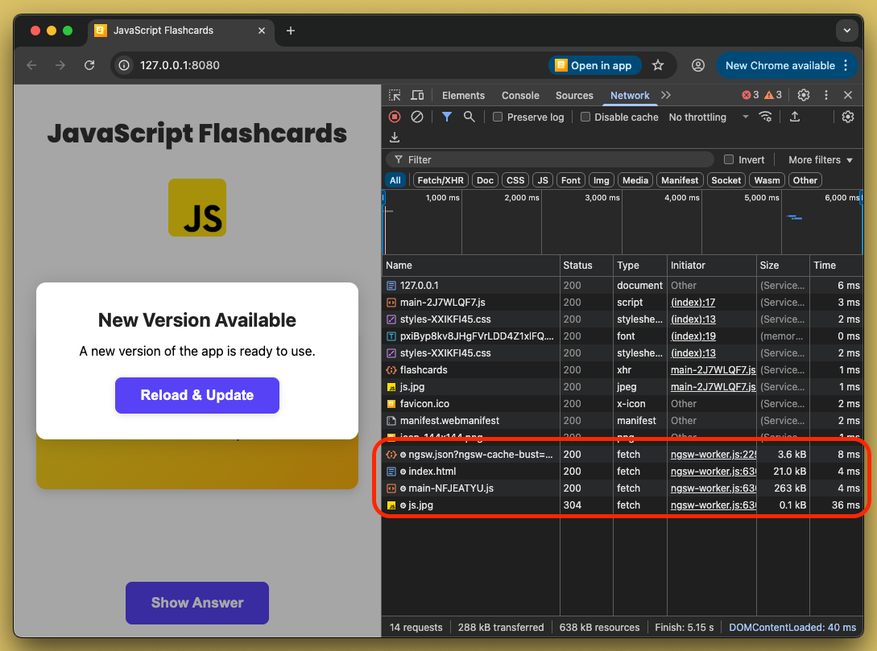877x651 pixels.
Task: Click the inspect element picker icon
Action: [x=395, y=95]
